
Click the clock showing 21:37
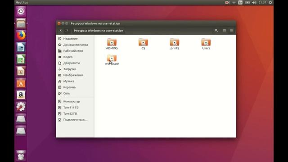[262, 2]
